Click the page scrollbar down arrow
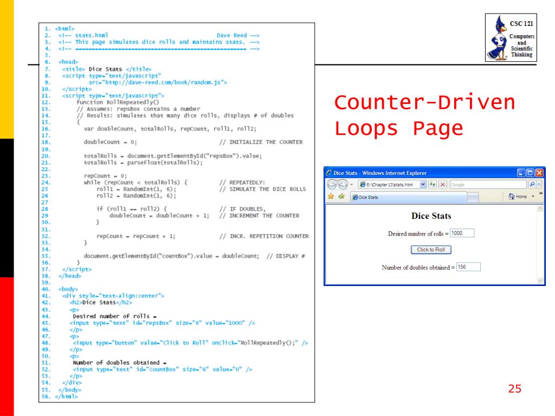 [x=540, y=281]
